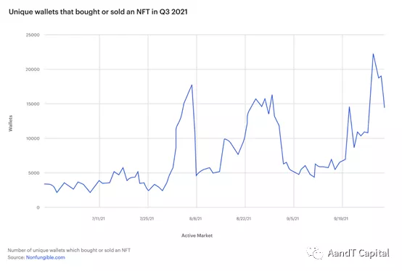
Task: Select the 8/22/21 date axis label
Action: pyautogui.click(x=244, y=219)
